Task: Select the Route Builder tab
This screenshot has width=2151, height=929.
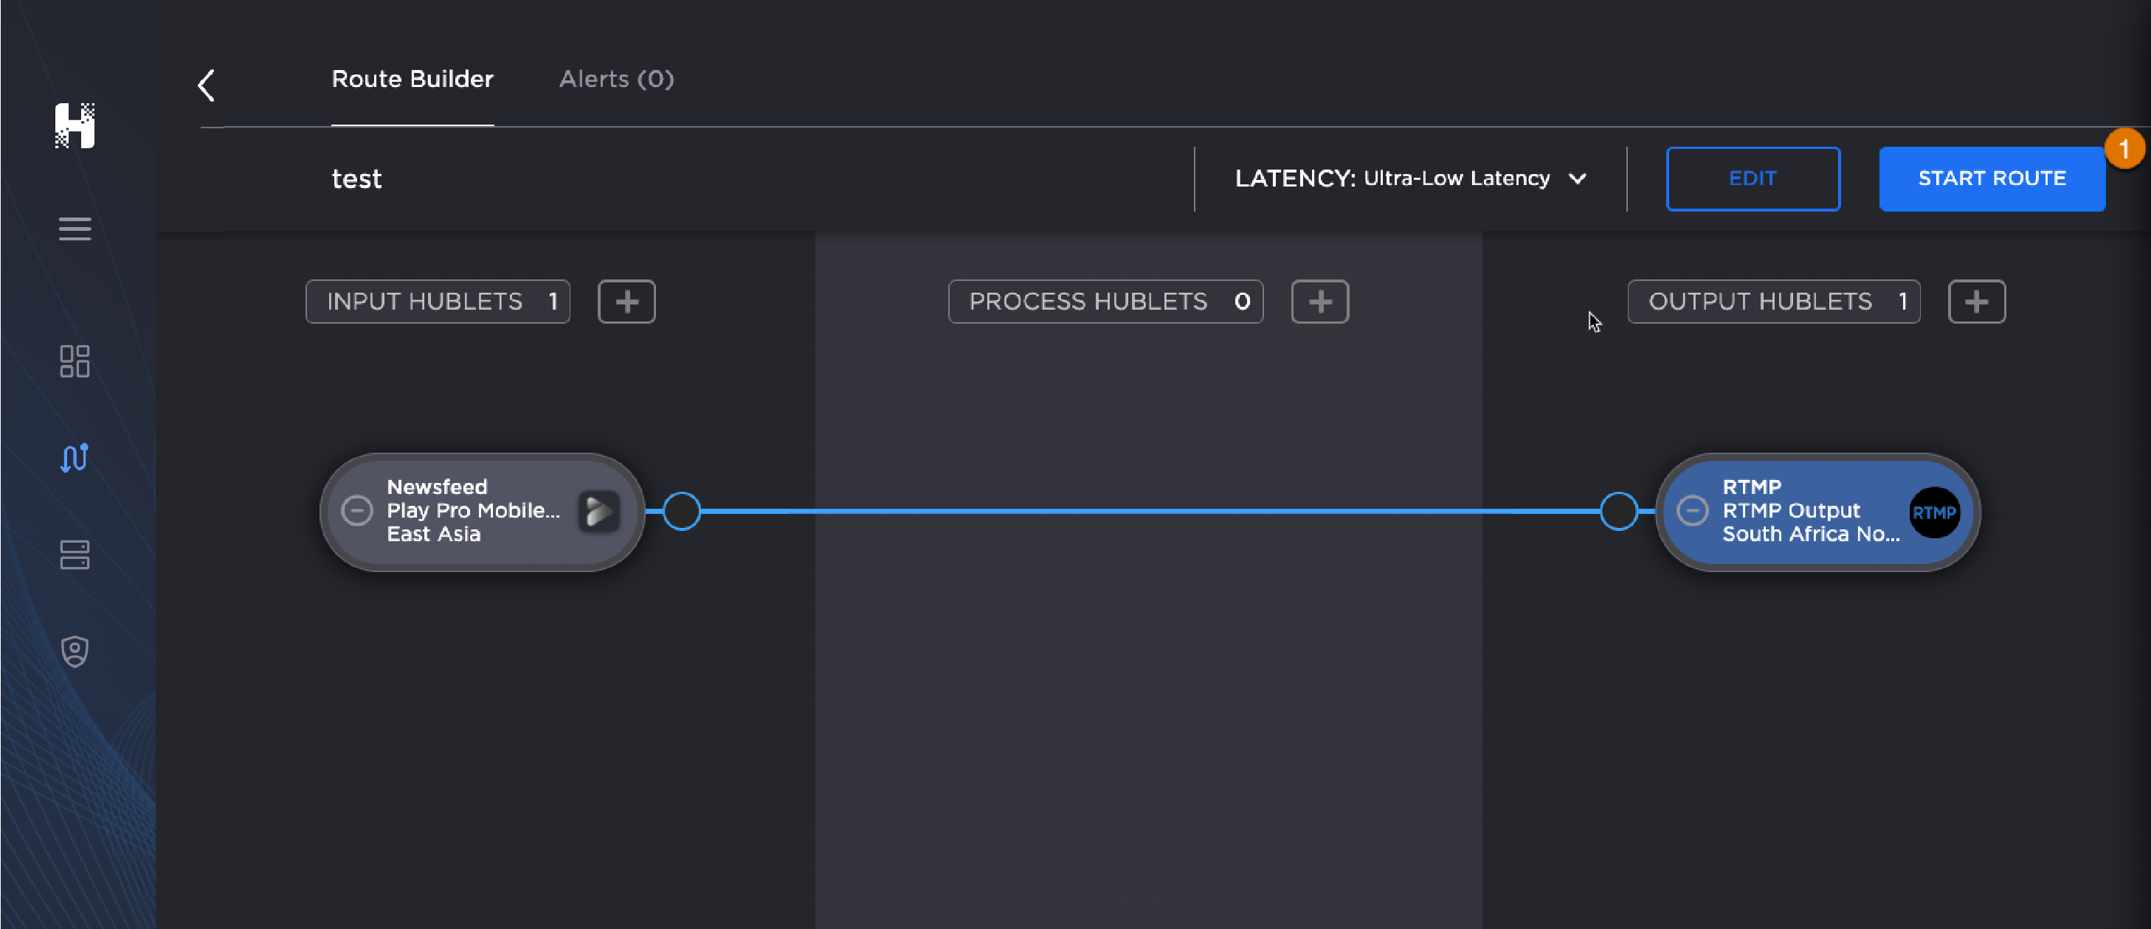Action: (412, 80)
